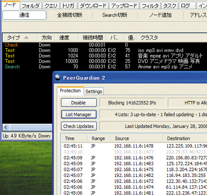Select the Test row with speed 10000
The height and width of the screenshot is (195, 207).
105,61
